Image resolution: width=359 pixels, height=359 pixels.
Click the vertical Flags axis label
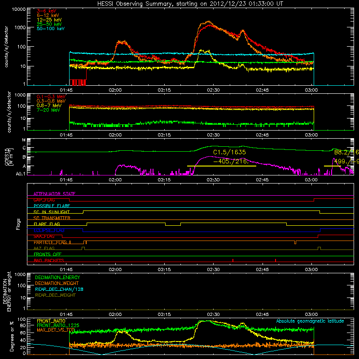18,224
